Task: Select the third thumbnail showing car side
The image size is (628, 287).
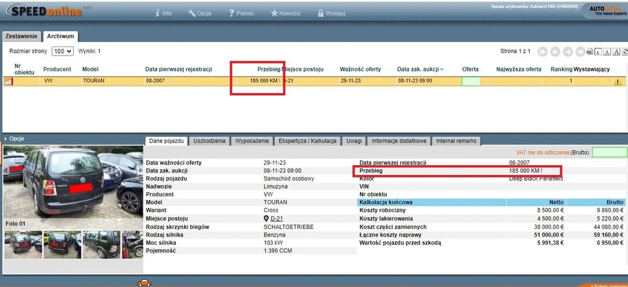Action: pyautogui.click(x=101, y=244)
